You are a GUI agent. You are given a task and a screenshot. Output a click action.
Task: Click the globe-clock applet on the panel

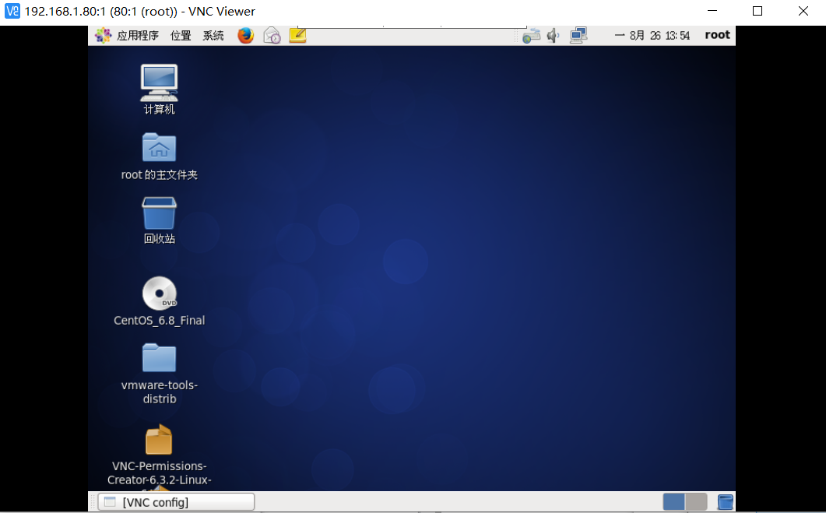click(x=272, y=35)
